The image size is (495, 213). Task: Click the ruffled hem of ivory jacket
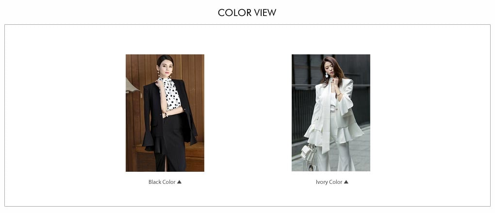(350, 135)
